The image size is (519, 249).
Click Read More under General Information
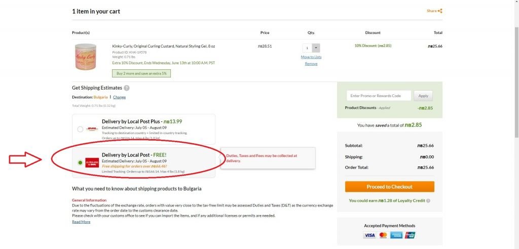(x=81, y=222)
